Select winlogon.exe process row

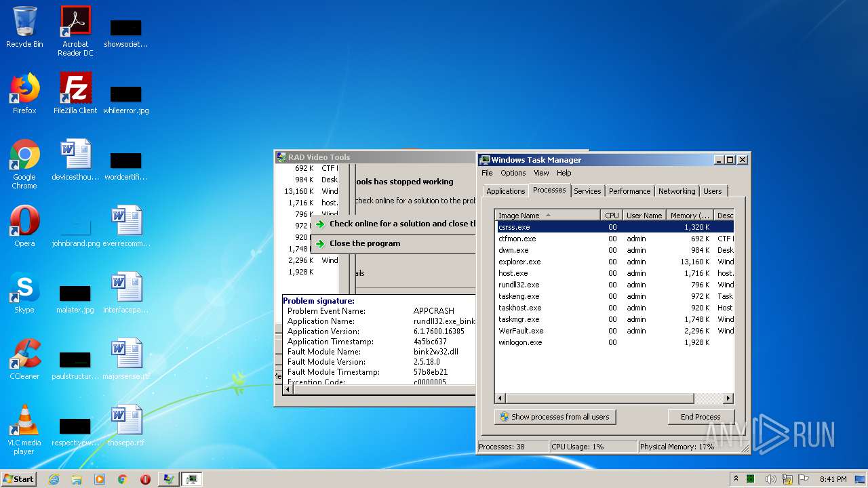tap(614, 342)
